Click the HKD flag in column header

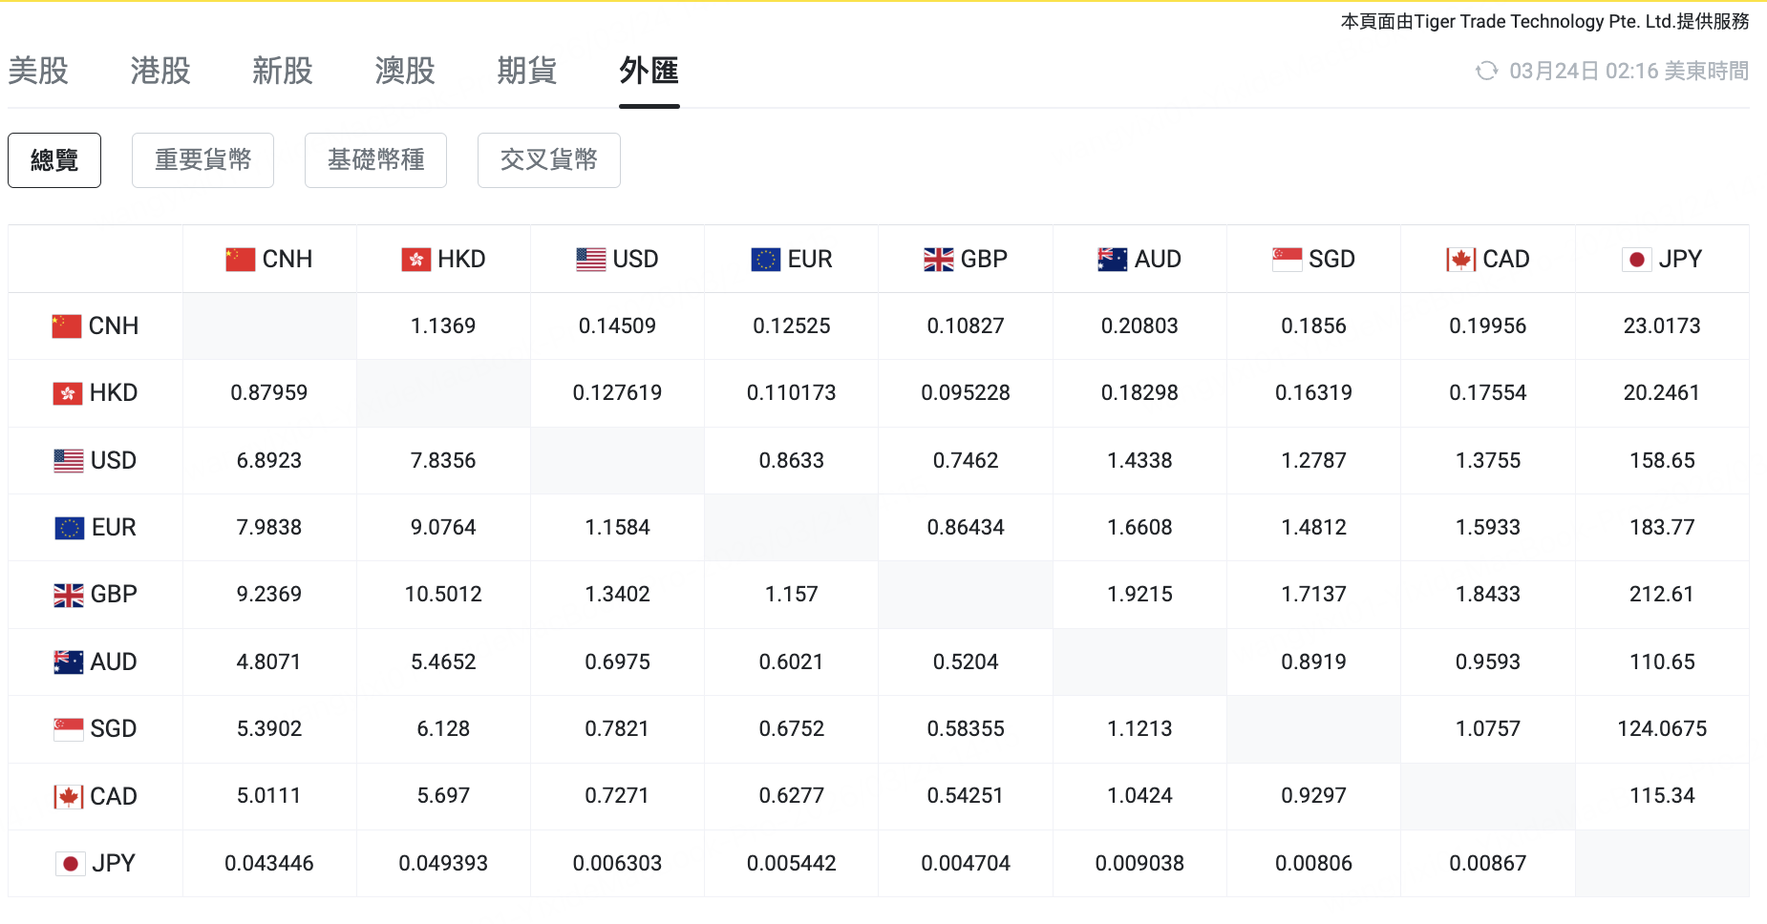click(x=415, y=260)
